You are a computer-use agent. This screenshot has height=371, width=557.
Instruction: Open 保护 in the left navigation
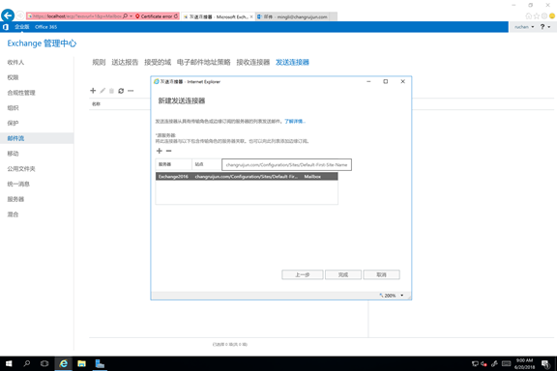tap(13, 124)
